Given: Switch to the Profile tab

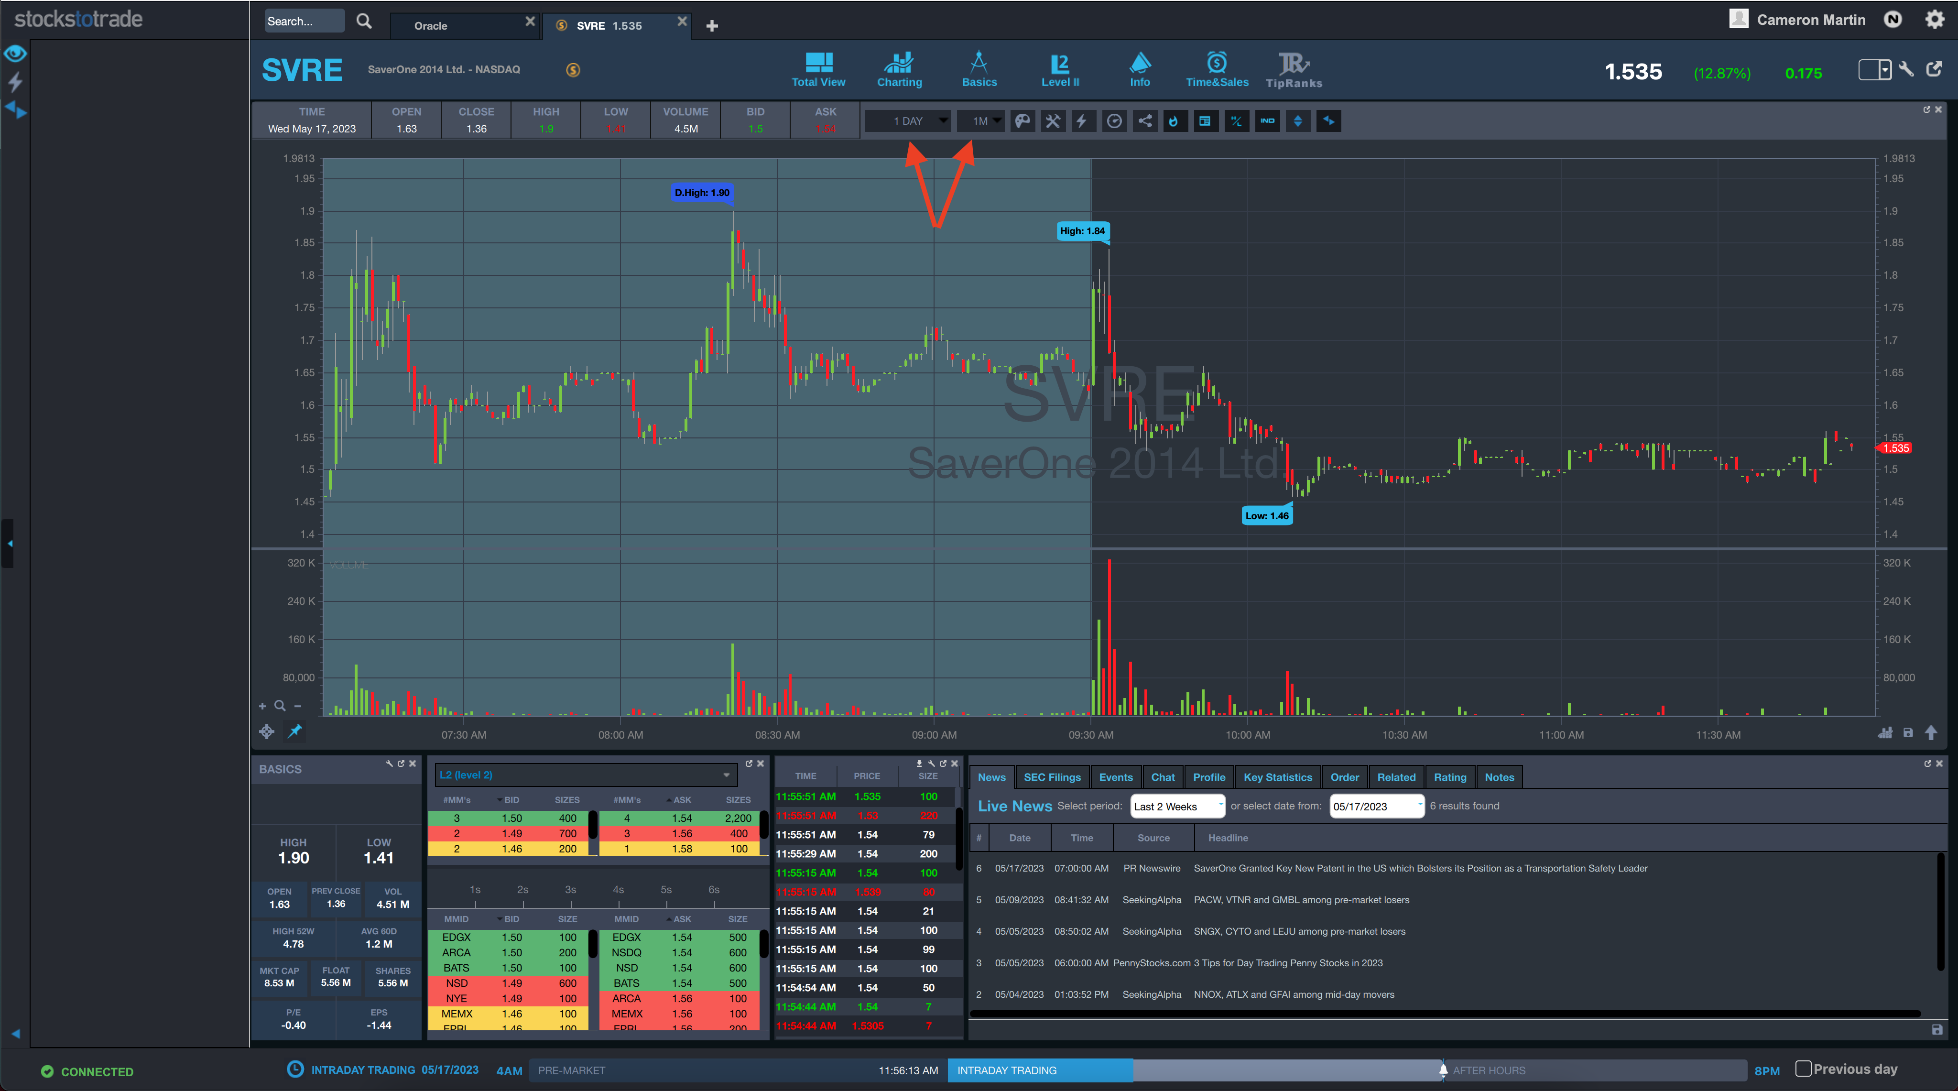Looking at the screenshot, I should coord(1208,777).
